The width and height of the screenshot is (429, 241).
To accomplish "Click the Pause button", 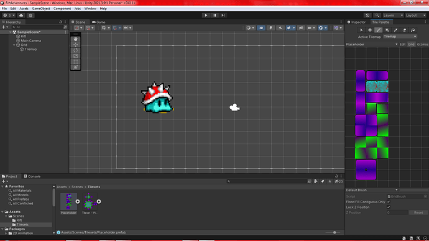I will tap(214, 16).
